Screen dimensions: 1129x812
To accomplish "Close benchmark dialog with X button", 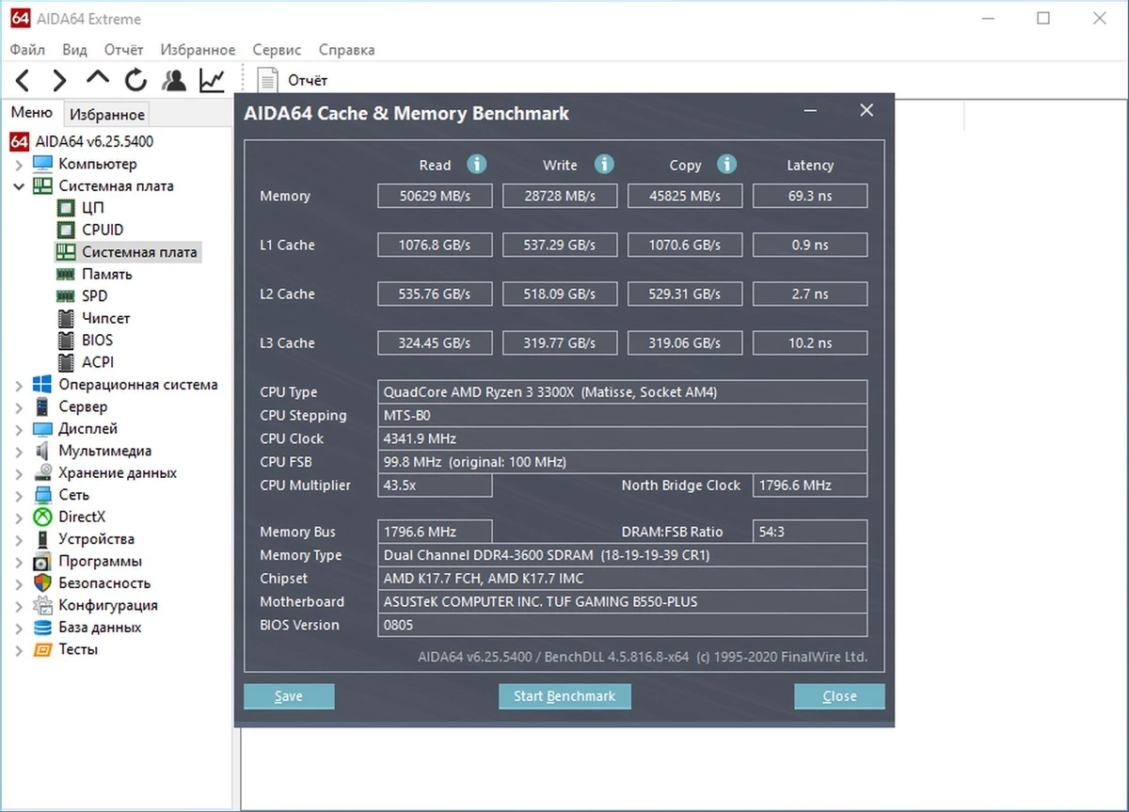I will (867, 111).
